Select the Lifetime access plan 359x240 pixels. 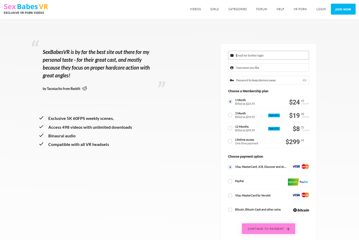tap(230, 141)
